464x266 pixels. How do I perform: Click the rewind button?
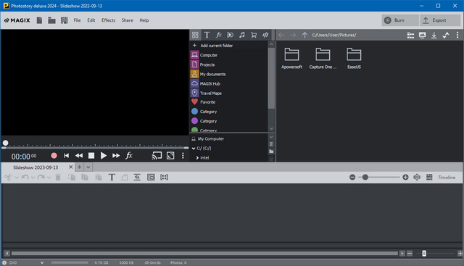(79, 156)
